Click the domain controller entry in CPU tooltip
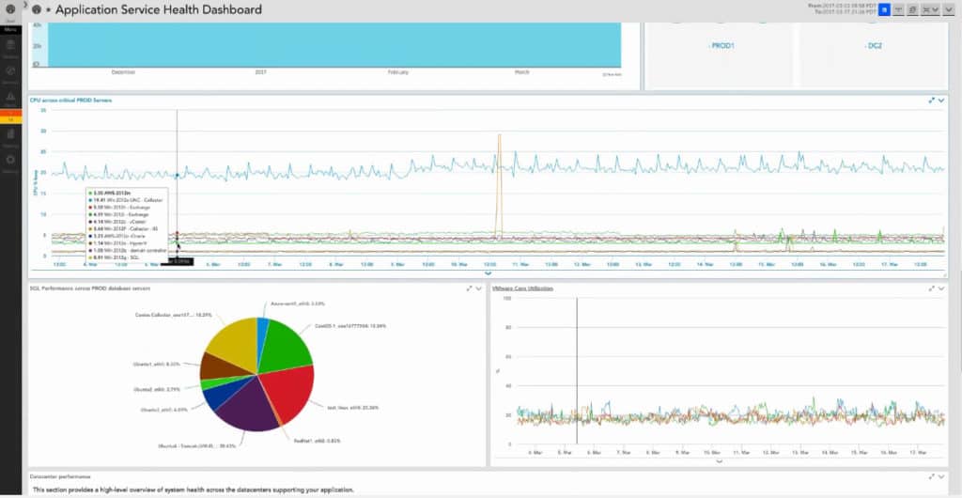962x498 pixels. pos(127,250)
